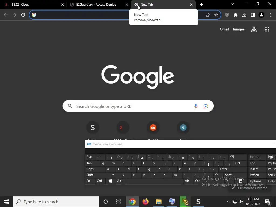
Task: Open the 8332 Cbox shortcut tile
Action: pyautogui.click(x=123, y=127)
